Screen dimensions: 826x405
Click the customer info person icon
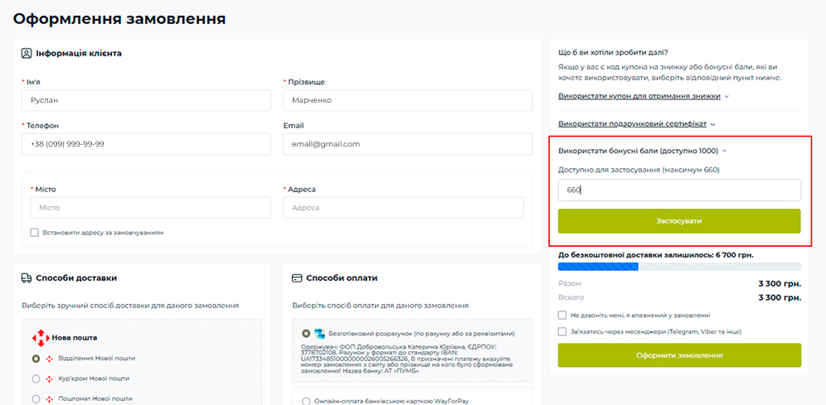point(27,53)
